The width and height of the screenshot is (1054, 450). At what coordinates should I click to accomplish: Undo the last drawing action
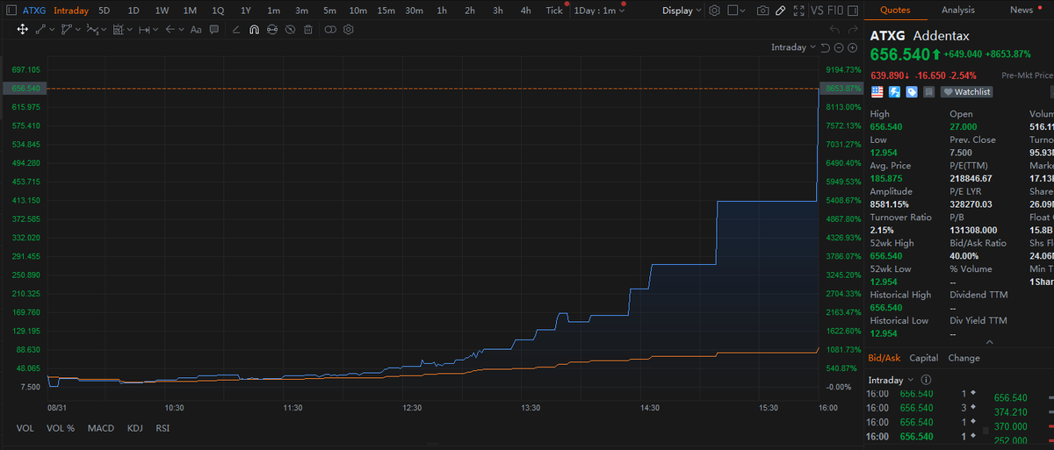pyautogui.click(x=835, y=29)
